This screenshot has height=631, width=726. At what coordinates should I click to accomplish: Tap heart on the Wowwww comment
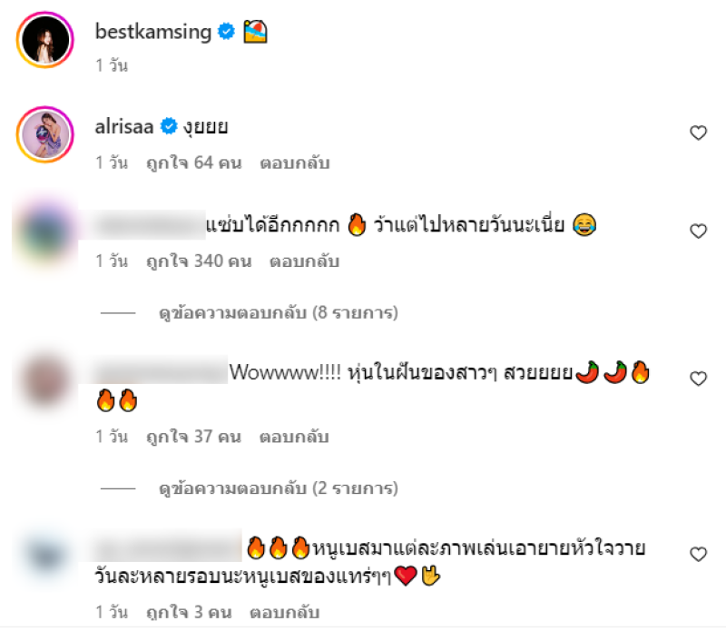tap(698, 379)
